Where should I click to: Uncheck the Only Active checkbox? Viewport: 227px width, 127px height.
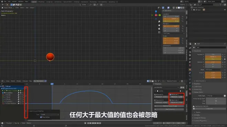(x=41, y=117)
